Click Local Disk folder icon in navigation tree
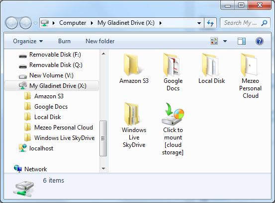This screenshot has height=203, width=275. point(28,117)
